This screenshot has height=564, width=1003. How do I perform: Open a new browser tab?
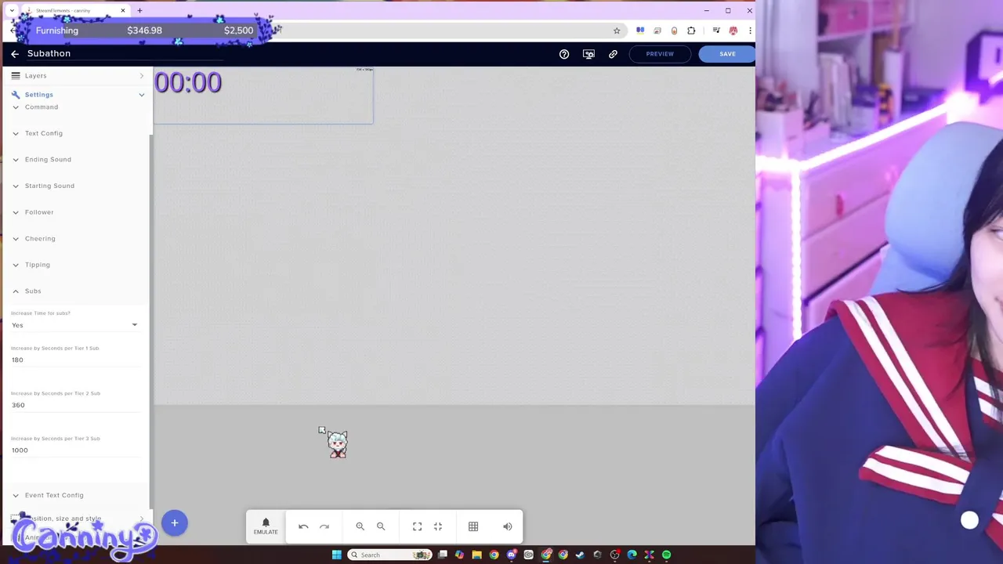point(139,10)
